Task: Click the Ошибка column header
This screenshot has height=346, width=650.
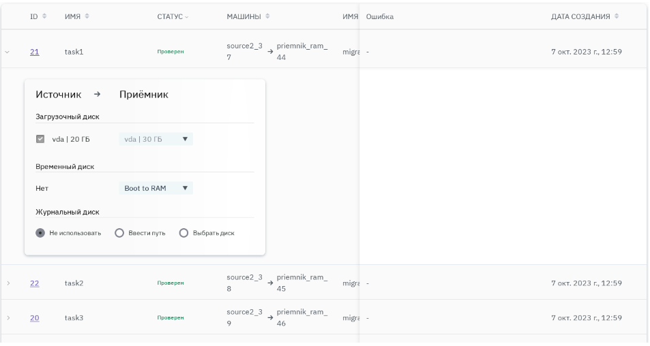Action: [x=380, y=16]
